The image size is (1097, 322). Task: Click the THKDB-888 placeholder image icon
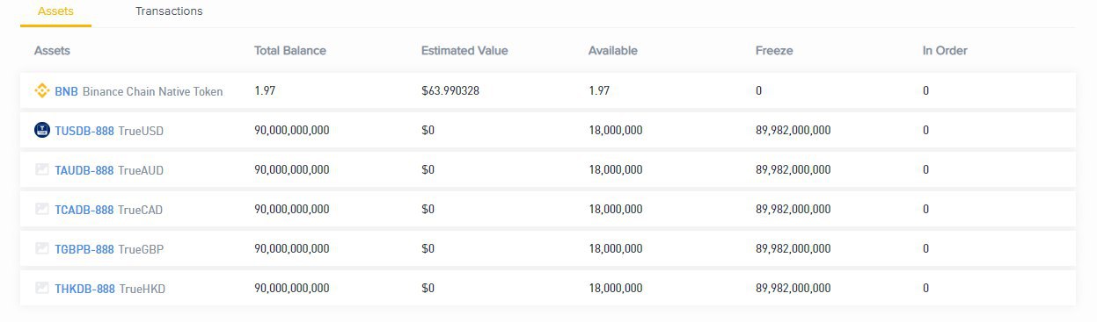pyautogui.click(x=41, y=288)
